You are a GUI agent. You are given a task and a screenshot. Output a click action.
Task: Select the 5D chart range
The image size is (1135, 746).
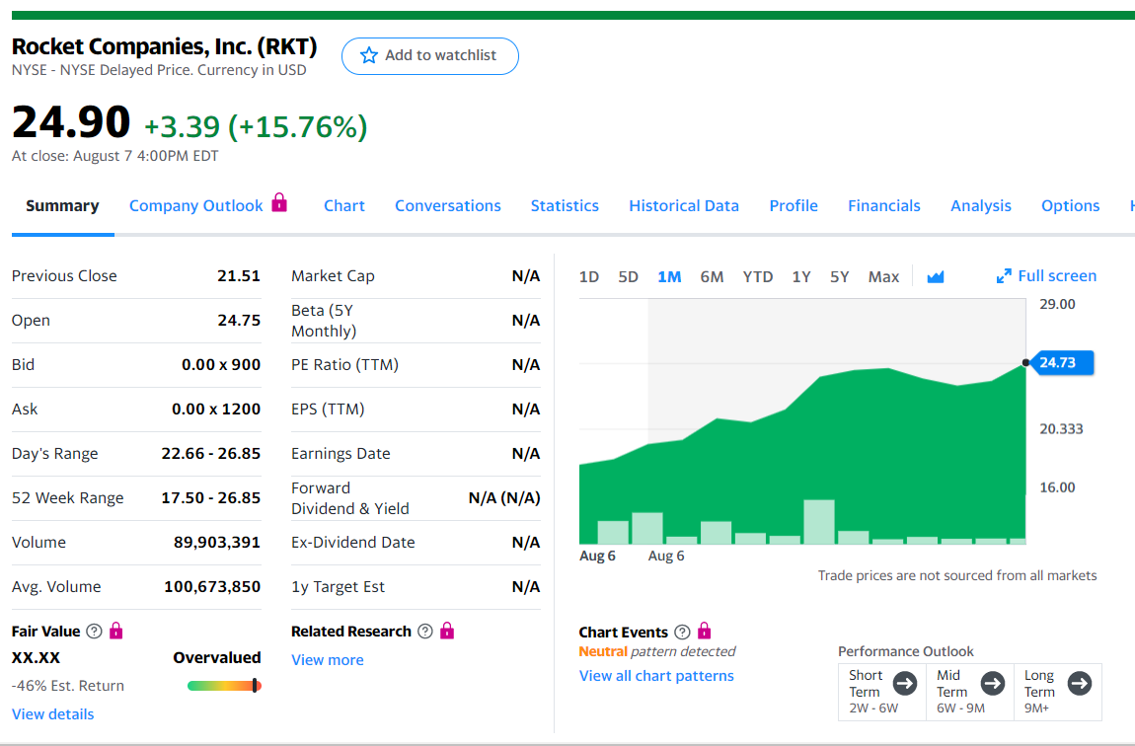pyautogui.click(x=629, y=276)
